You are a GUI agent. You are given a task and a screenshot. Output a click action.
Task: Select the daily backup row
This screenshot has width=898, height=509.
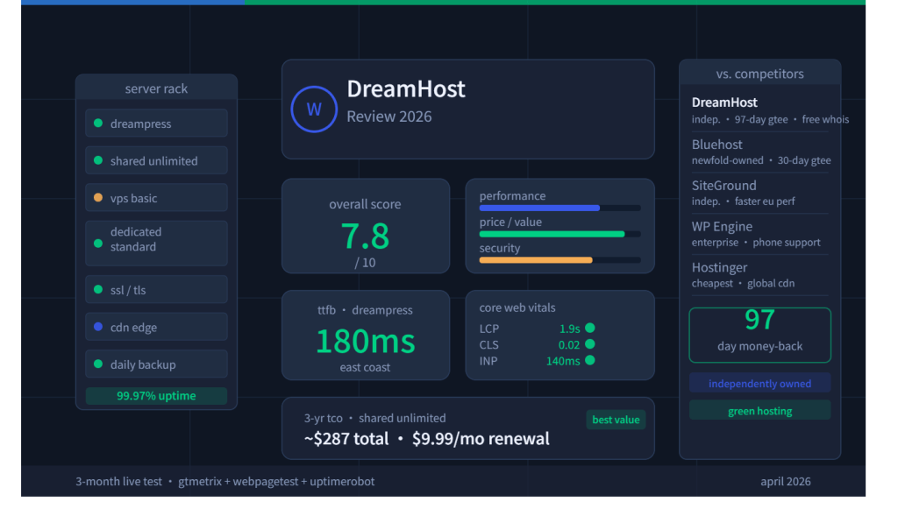pos(156,364)
